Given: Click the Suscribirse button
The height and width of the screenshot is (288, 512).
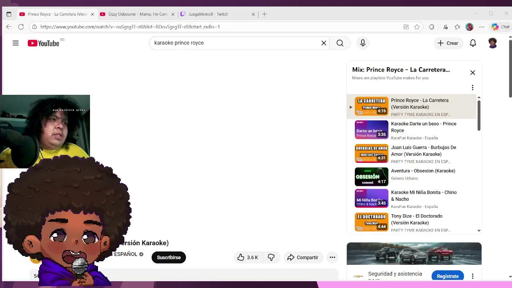Looking at the screenshot, I should [x=169, y=257].
